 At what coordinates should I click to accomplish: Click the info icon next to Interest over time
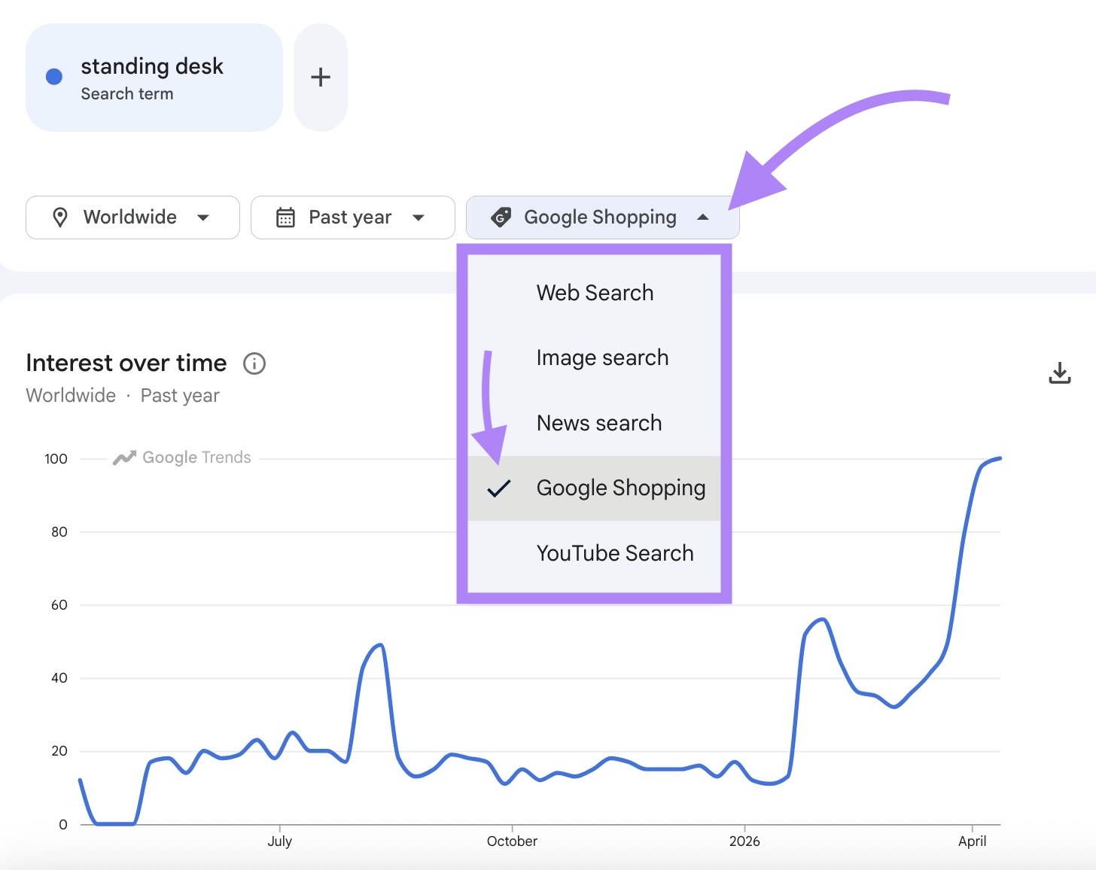(254, 364)
